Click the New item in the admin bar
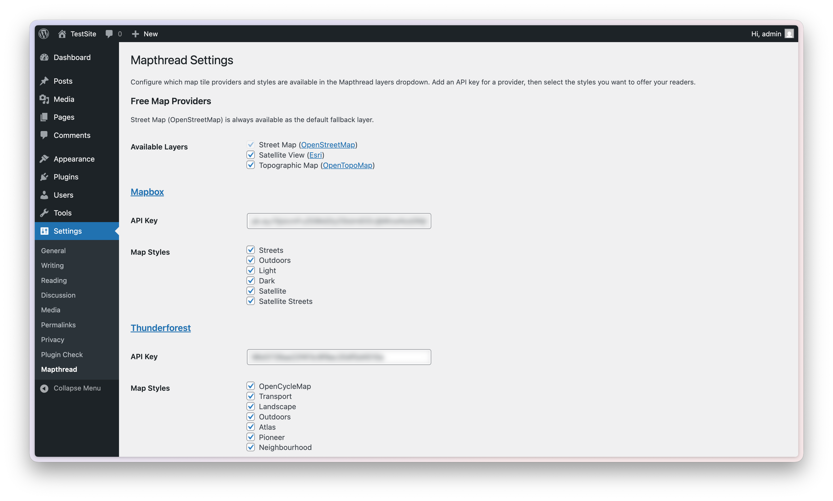 click(145, 33)
